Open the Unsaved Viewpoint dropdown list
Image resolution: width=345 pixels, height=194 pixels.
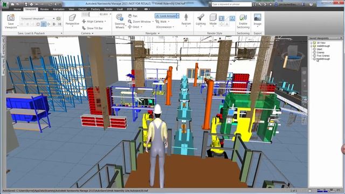(x=54, y=18)
